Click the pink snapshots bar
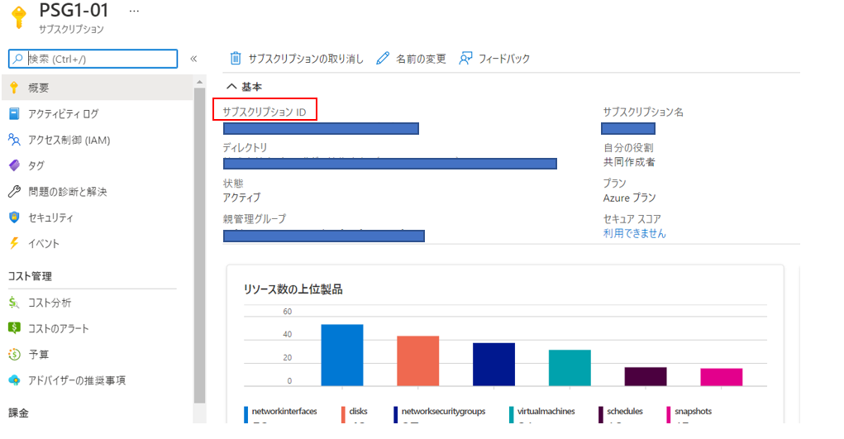The height and width of the screenshot is (439, 844). point(722,377)
